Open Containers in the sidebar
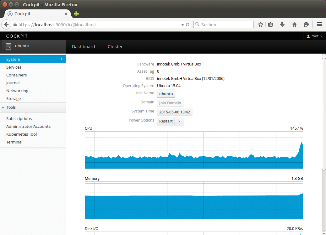 click(33, 75)
